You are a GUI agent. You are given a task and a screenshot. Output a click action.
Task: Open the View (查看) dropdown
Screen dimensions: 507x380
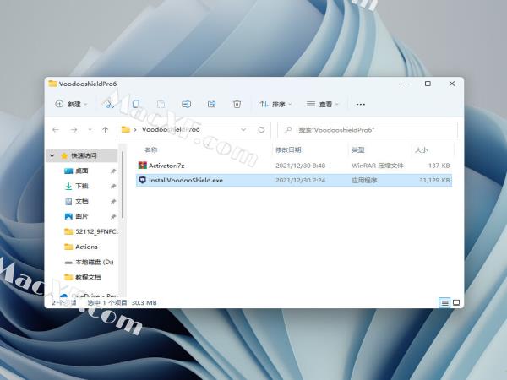click(323, 104)
